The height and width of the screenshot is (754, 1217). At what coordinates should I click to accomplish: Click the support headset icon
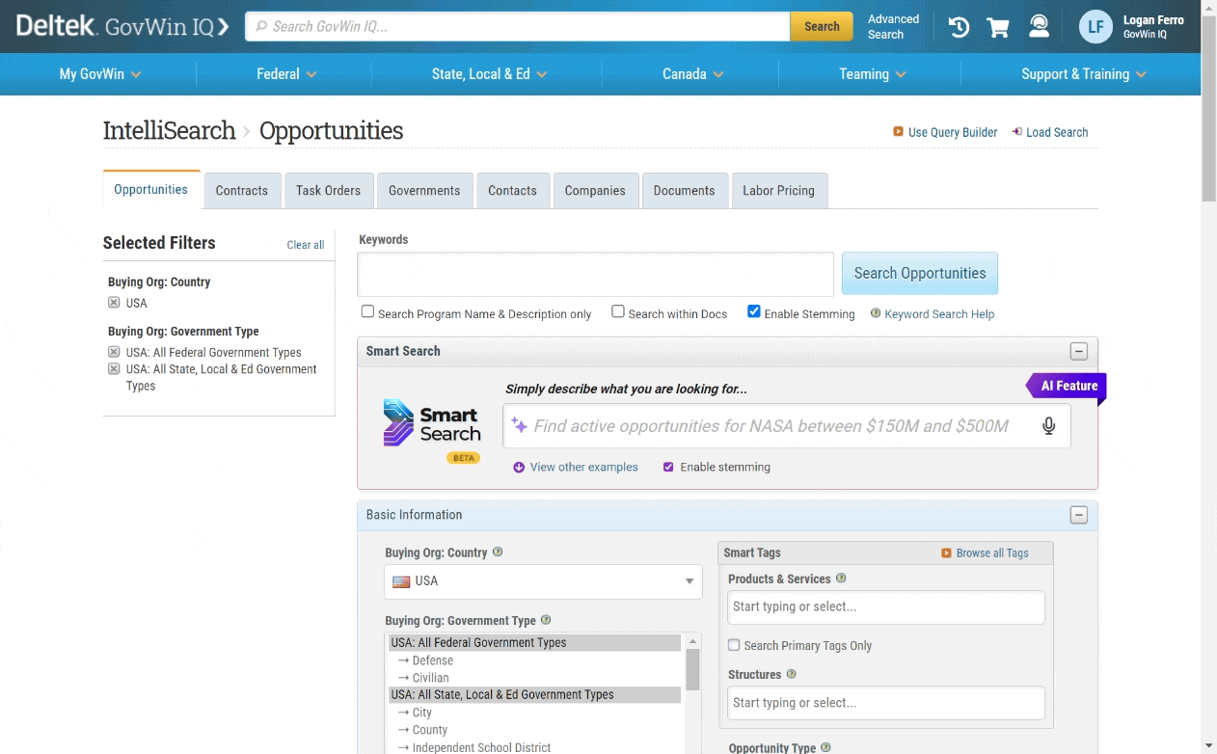(x=1039, y=27)
